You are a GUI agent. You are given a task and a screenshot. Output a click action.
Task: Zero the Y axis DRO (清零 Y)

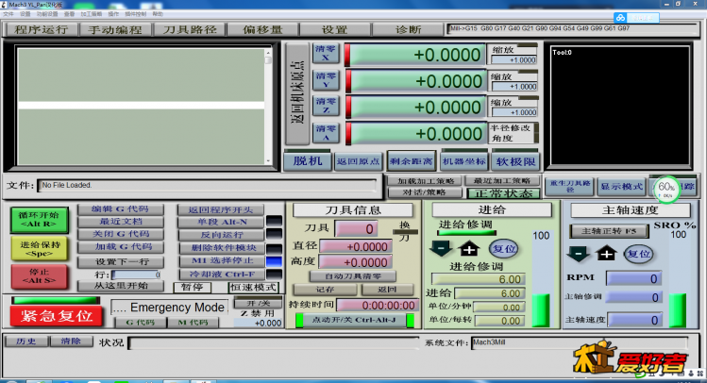[x=326, y=80]
